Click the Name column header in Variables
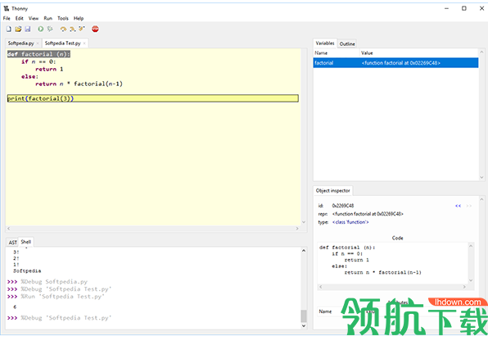This screenshot has width=488, height=341. click(337, 53)
